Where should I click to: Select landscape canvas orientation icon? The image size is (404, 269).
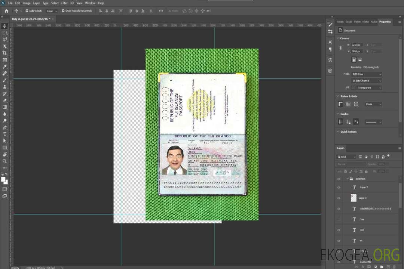tap(360, 59)
